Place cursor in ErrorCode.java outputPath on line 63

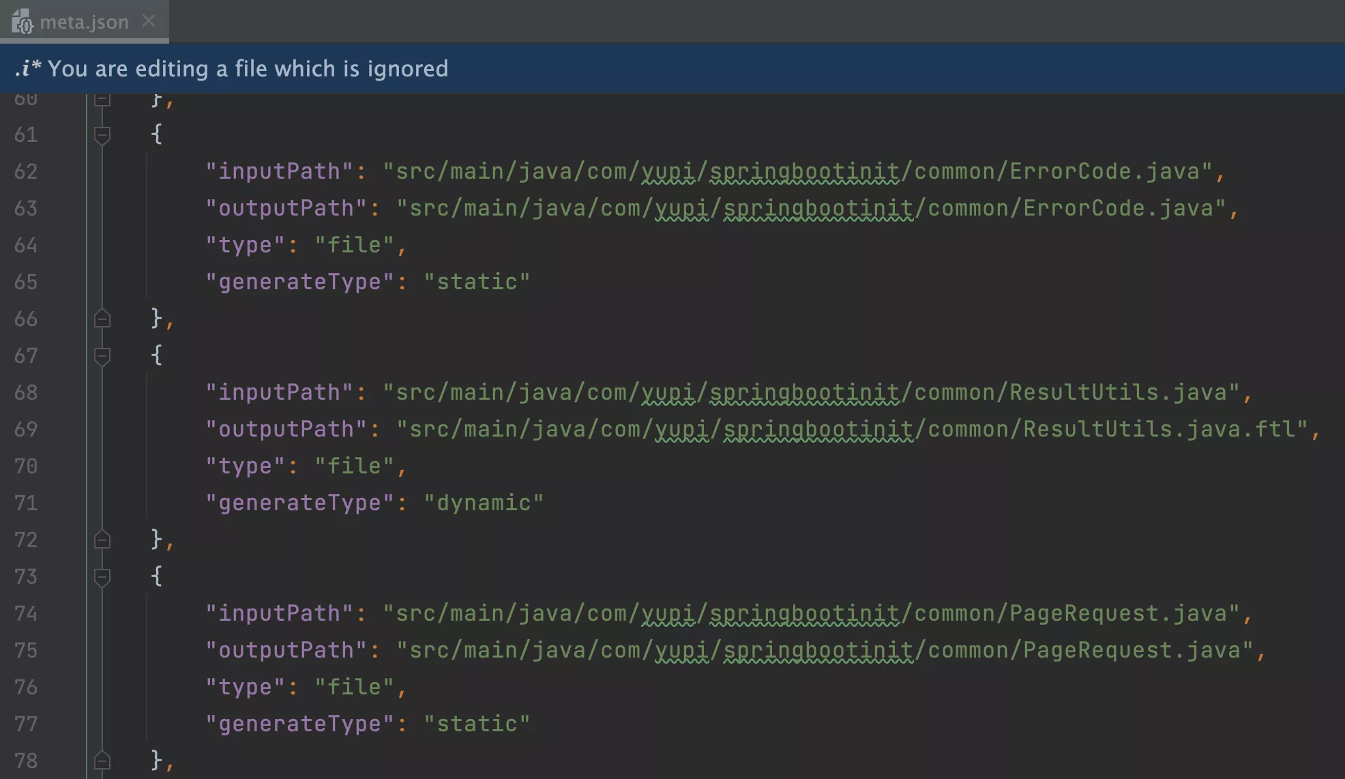[x=811, y=208]
